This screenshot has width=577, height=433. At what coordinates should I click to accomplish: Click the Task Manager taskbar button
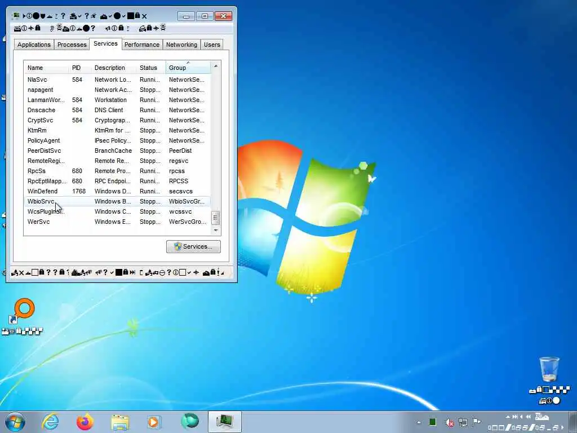click(224, 422)
